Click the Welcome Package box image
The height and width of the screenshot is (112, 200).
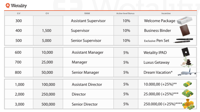click(184, 21)
